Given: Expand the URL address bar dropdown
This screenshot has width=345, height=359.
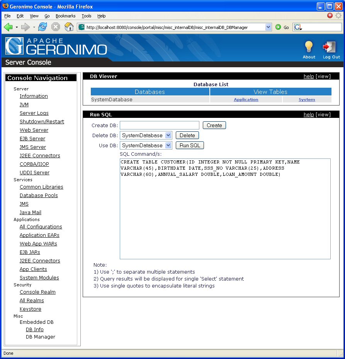Looking at the screenshot, I should [x=268, y=27].
